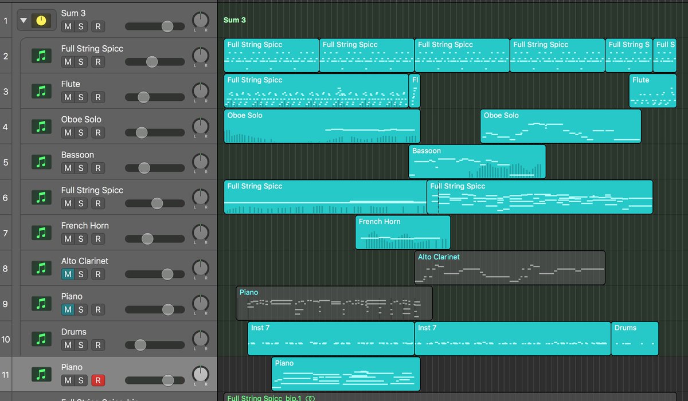Screen dimensions: 688x401
Task: Select the Bassoon MIDI region
Action: pyautogui.click(x=477, y=162)
